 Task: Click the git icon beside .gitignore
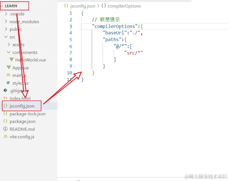5,90
